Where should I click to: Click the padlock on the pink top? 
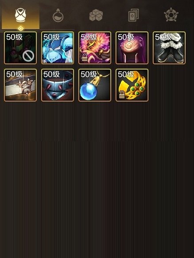click(84, 58)
